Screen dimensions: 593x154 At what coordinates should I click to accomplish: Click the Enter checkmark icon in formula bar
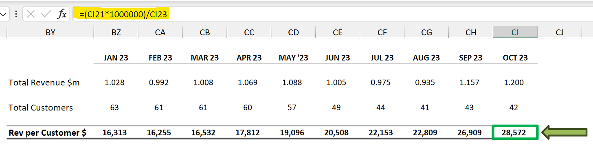(x=46, y=14)
